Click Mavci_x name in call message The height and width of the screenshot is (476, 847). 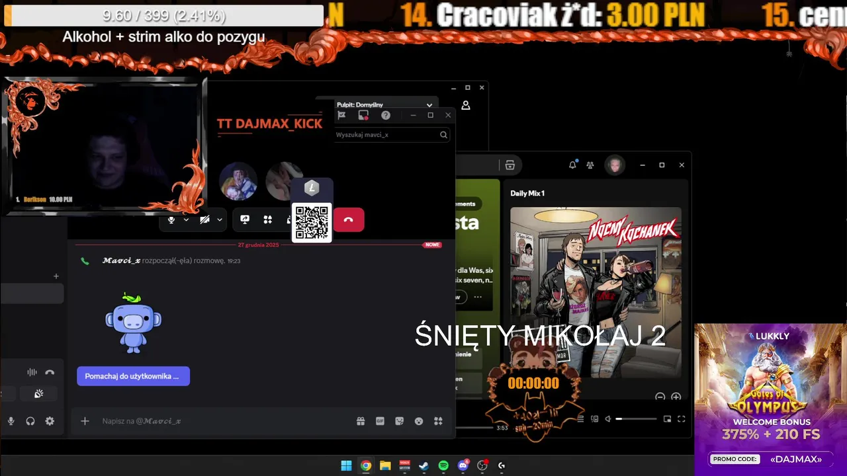point(121,260)
